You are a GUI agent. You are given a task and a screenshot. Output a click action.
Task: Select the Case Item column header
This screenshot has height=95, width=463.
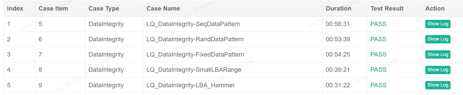pos(53,9)
